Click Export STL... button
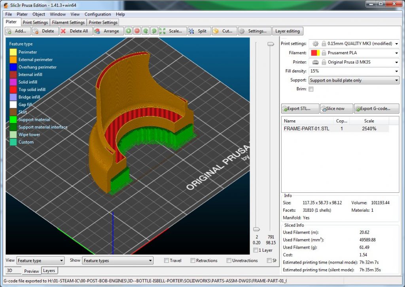 point(300,108)
